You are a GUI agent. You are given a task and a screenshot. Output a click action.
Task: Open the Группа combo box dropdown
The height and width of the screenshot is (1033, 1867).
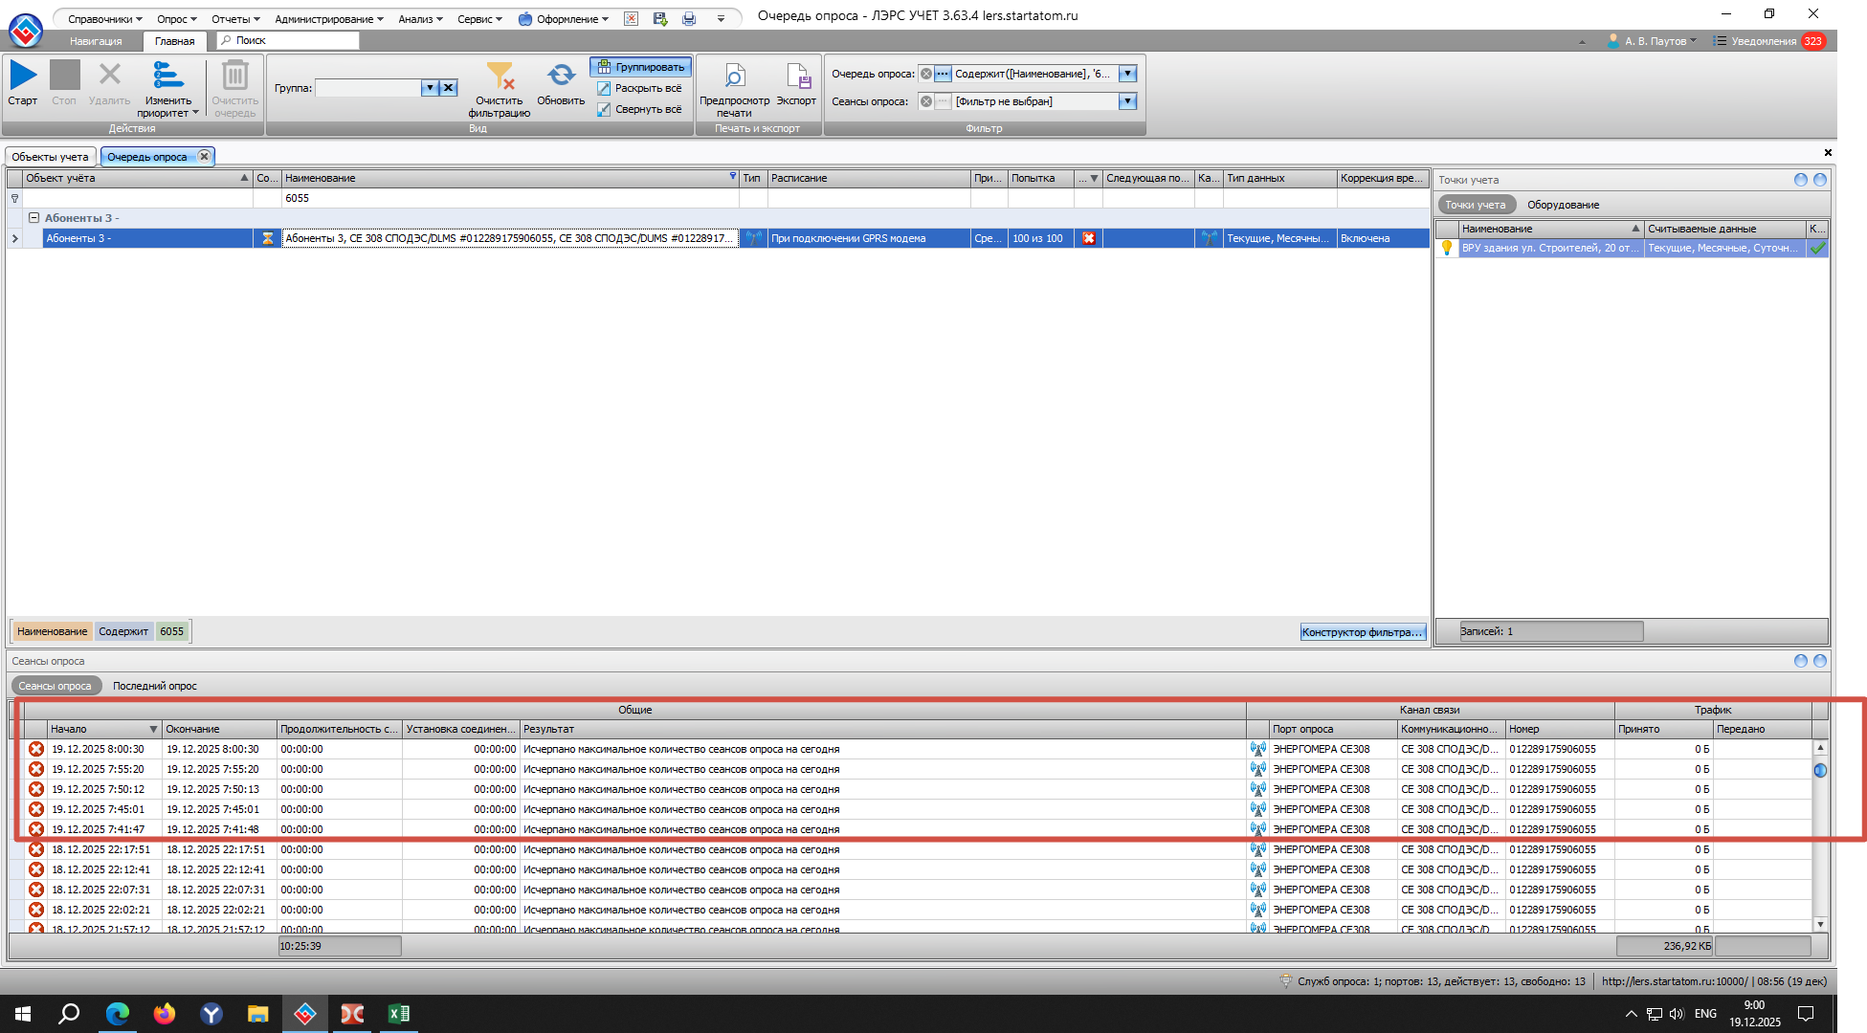(430, 88)
